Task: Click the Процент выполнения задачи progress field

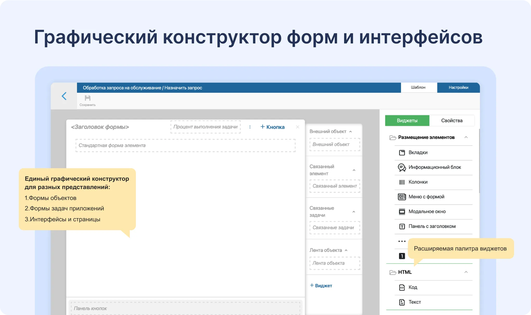Action: click(205, 127)
